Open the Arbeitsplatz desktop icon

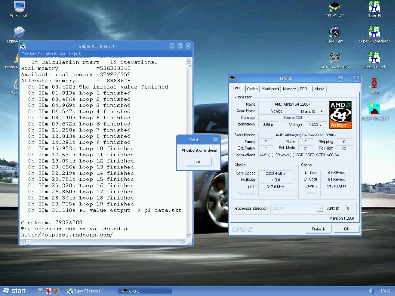coord(19,9)
